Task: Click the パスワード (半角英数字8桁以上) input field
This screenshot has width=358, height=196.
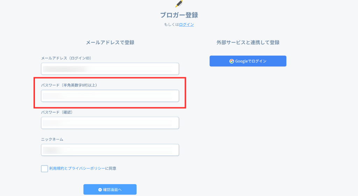Action: pos(110,96)
